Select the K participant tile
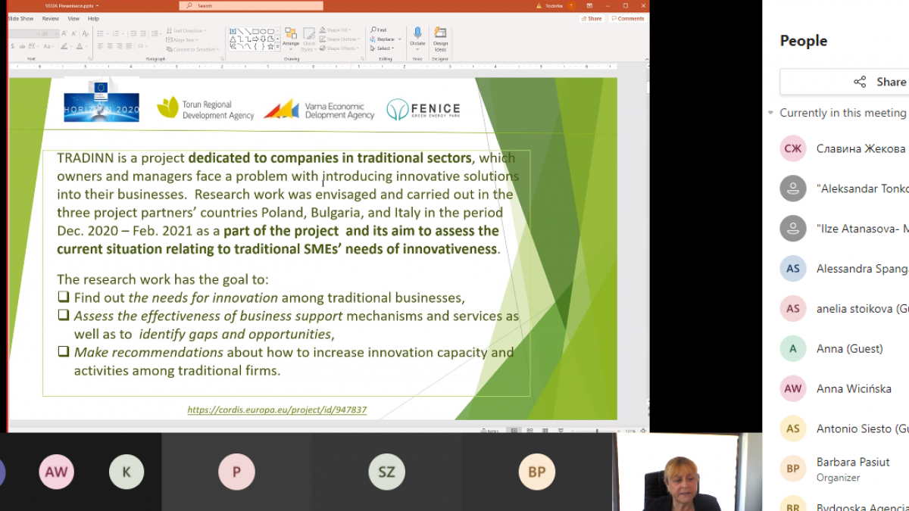This screenshot has width=909, height=511. (126, 472)
